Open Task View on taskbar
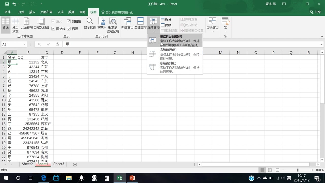Screen dimensions: 325x183 (x=30, y=178)
